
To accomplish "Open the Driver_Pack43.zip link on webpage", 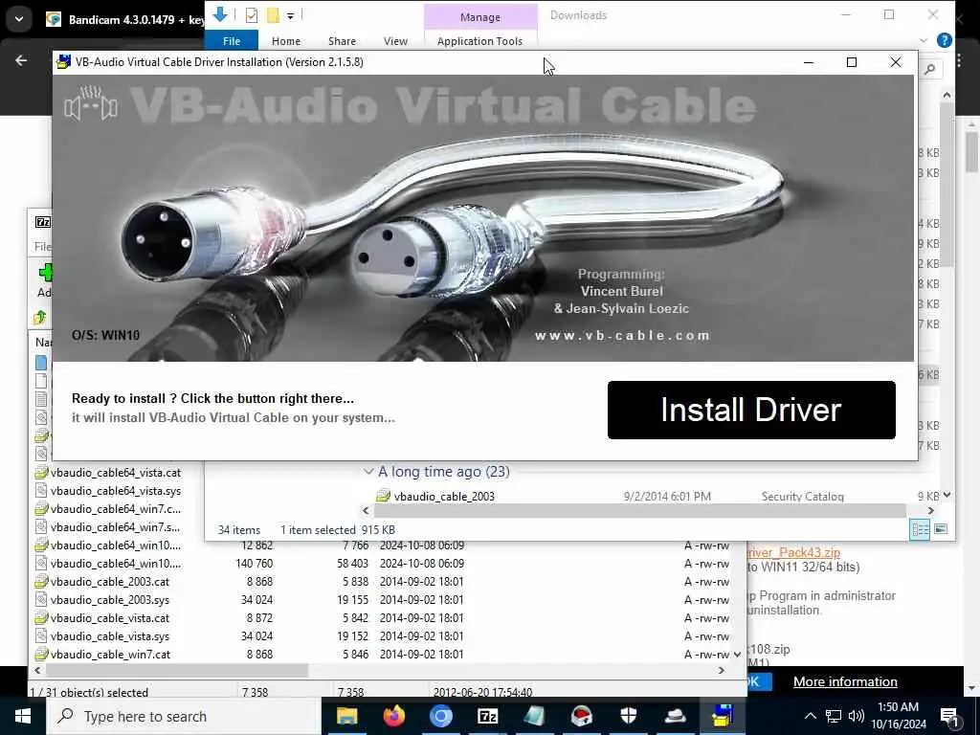I will click(x=793, y=552).
